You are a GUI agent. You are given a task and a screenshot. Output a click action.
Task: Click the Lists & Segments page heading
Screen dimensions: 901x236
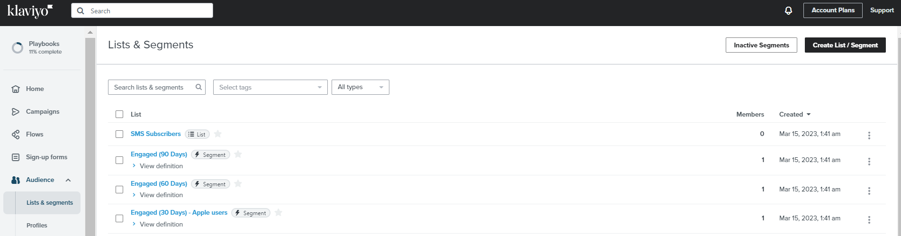151,45
